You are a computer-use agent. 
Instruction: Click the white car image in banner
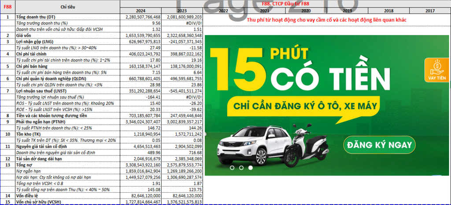pos(249,140)
